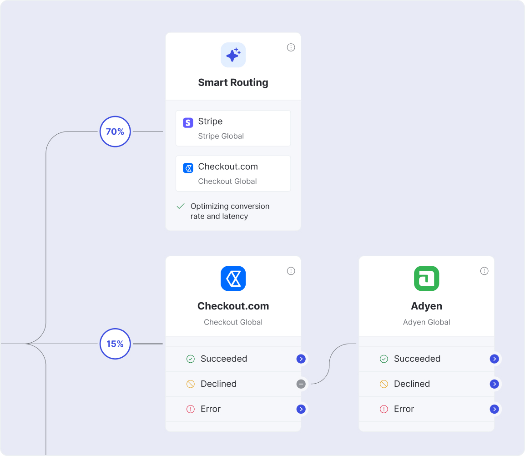Click Checkout Global subtitle under large logo

click(x=233, y=322)
